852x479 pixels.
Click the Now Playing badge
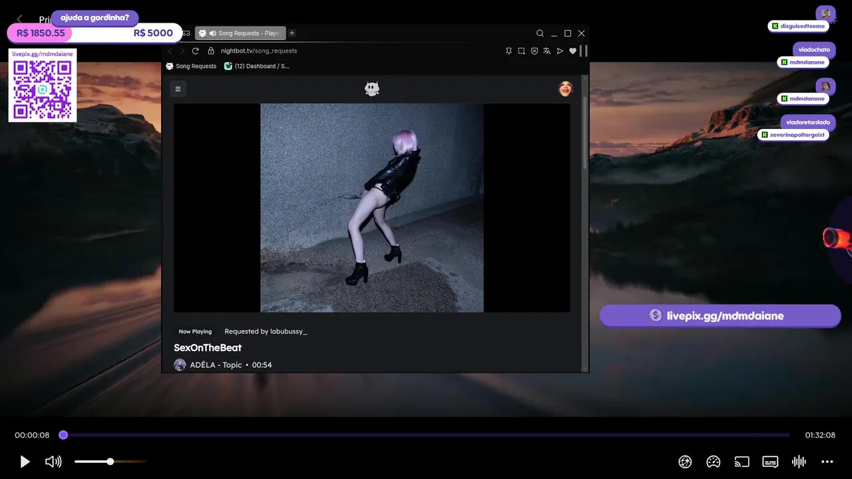click(195, 331)
